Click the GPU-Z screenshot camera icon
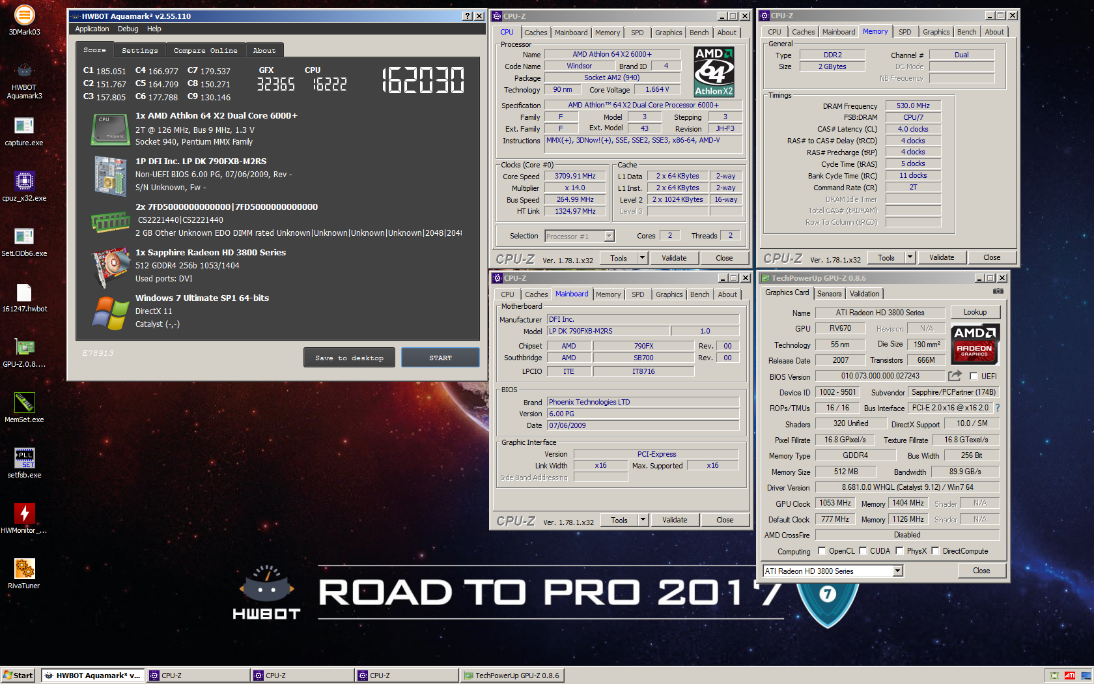1094x684 pixels. [998, 291]
